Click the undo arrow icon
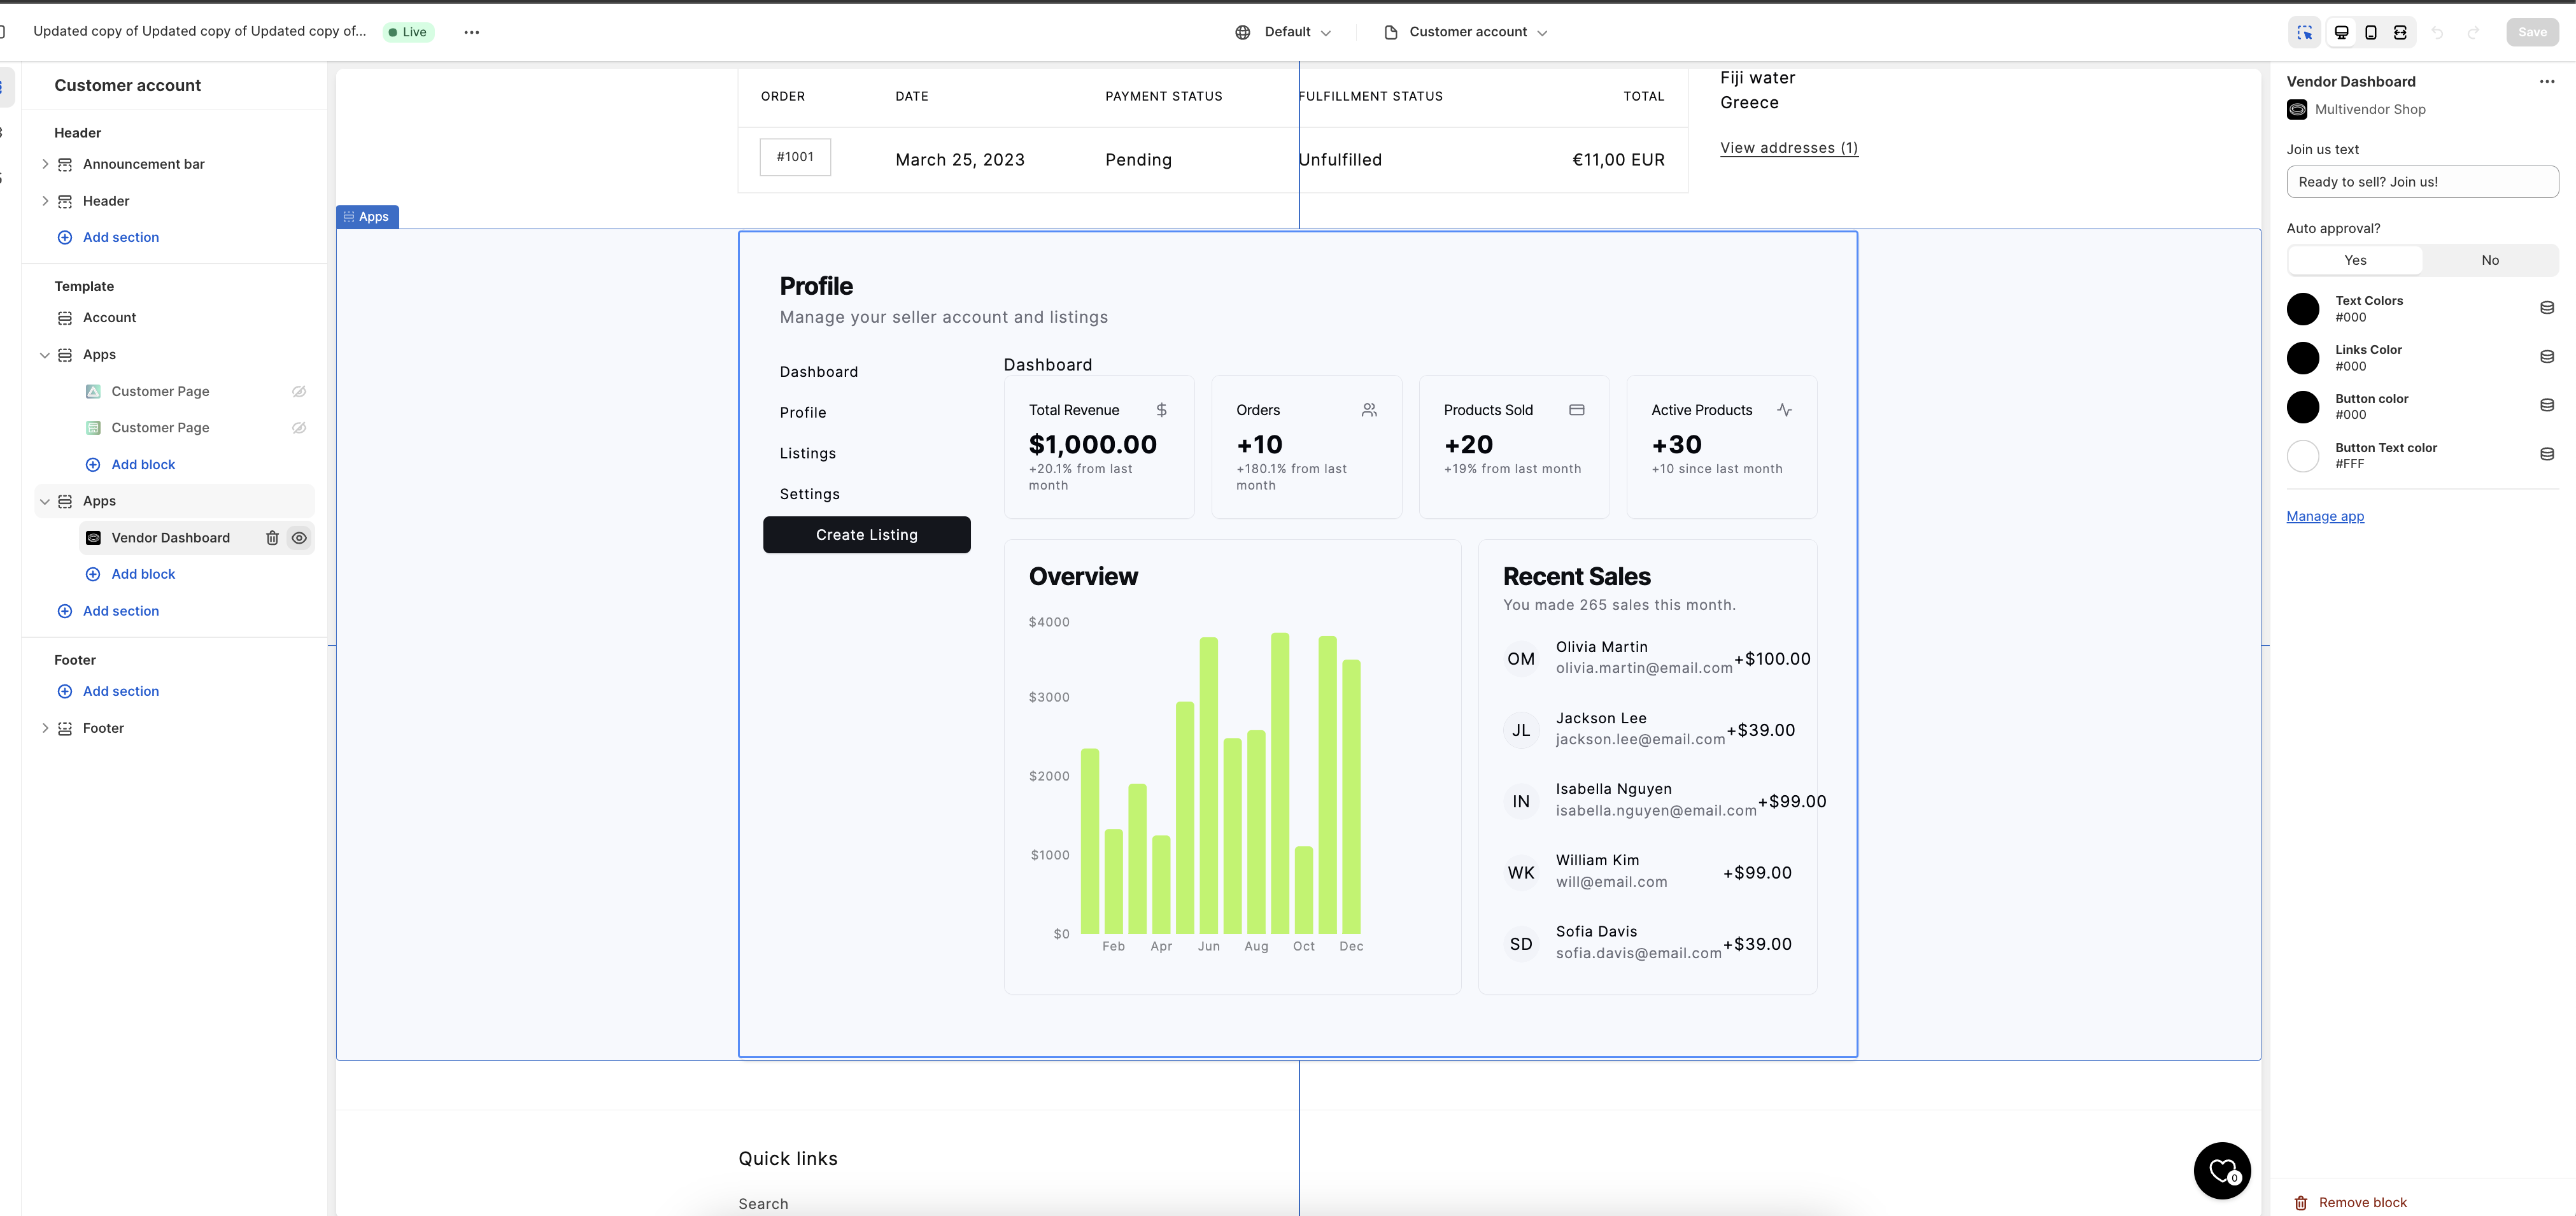The width and height of the screenshot is (2576, 1216). (x=2438, y=33)
